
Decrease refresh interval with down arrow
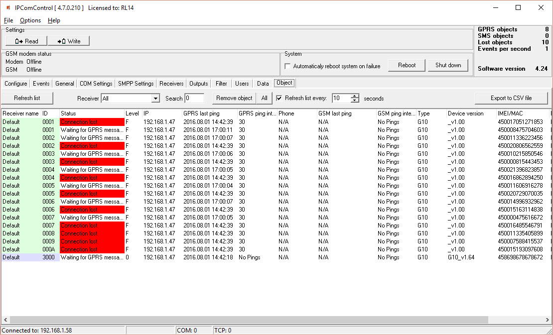pos(355,101)
